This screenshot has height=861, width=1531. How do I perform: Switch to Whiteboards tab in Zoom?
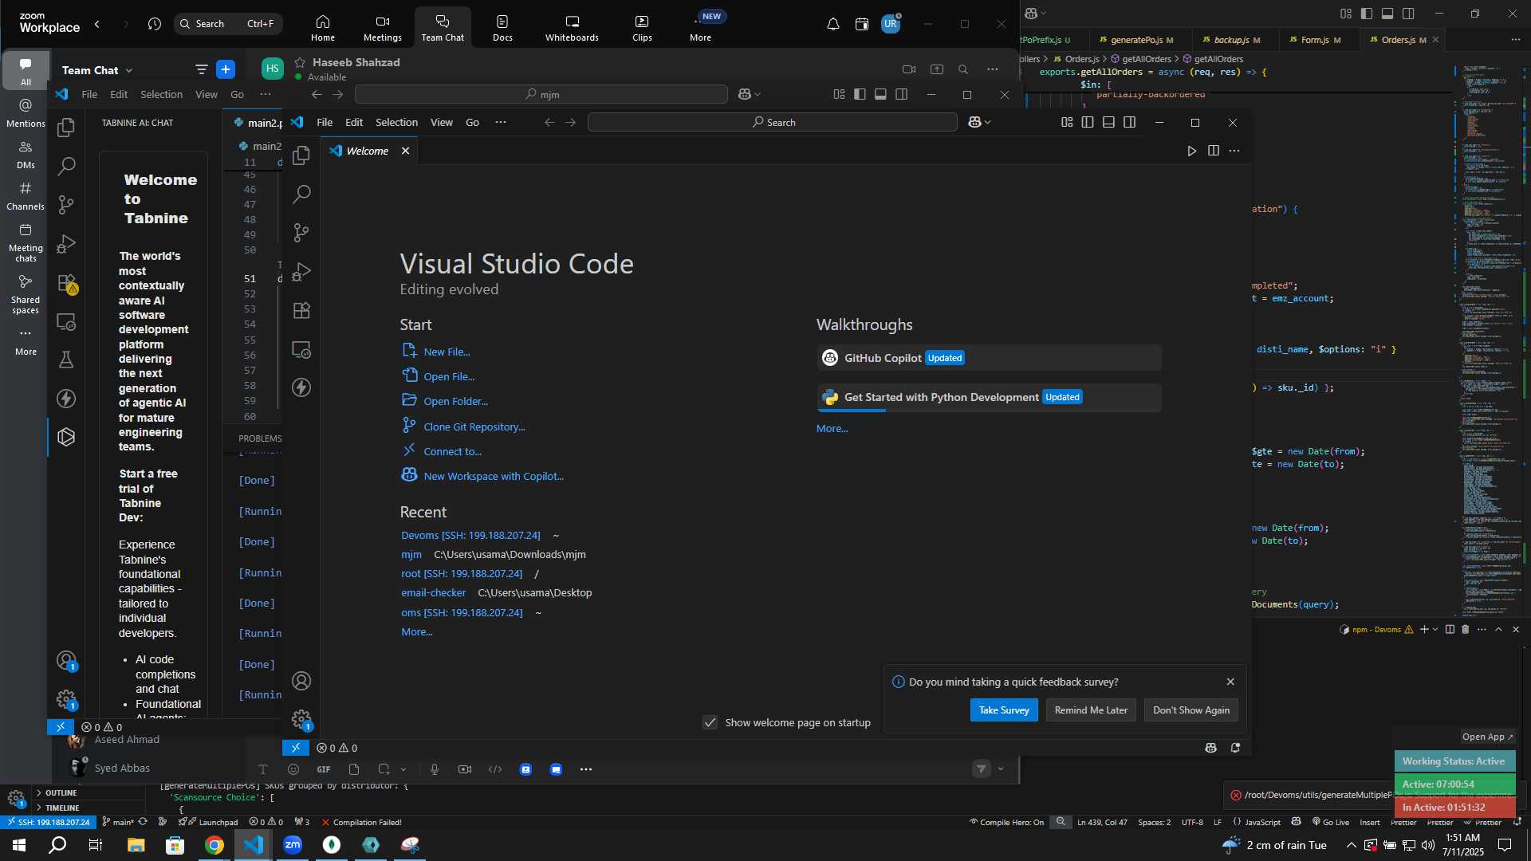[572, 27]
